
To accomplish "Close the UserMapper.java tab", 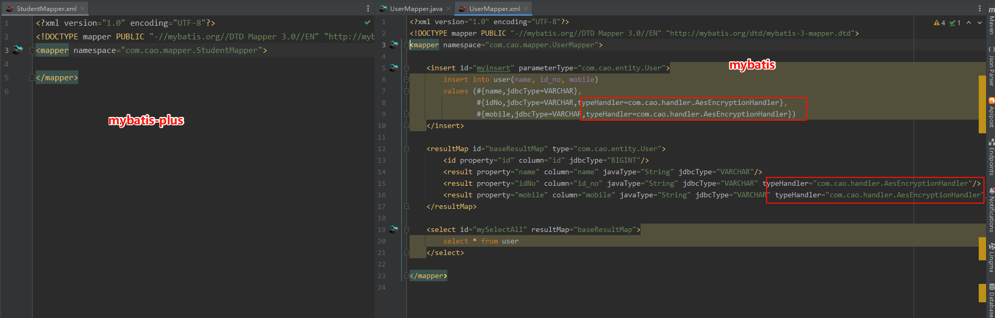I will 448,8.
